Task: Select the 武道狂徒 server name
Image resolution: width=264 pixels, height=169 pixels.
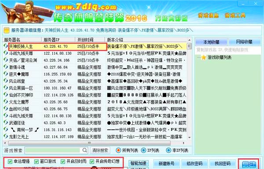Action: (17, 123)
